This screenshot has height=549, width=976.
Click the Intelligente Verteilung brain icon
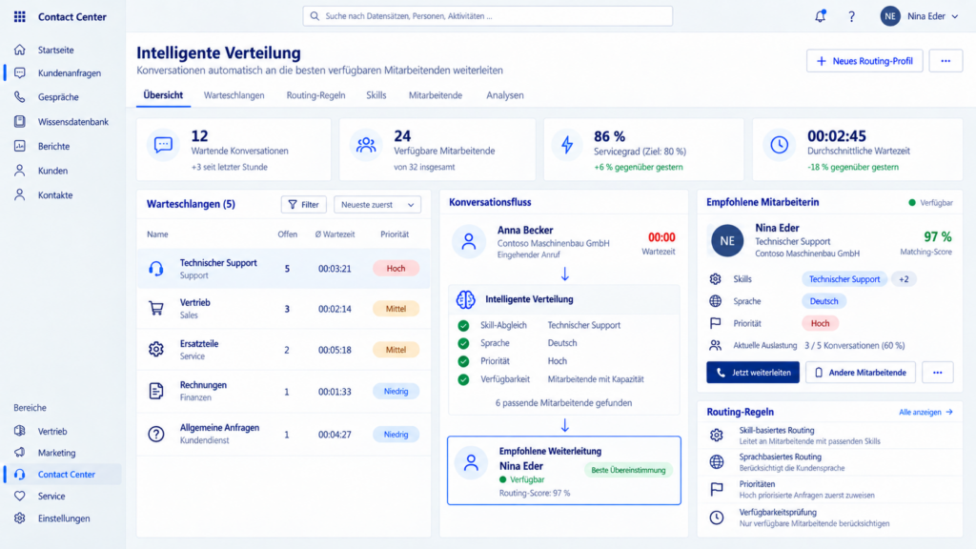click(465, 299)
